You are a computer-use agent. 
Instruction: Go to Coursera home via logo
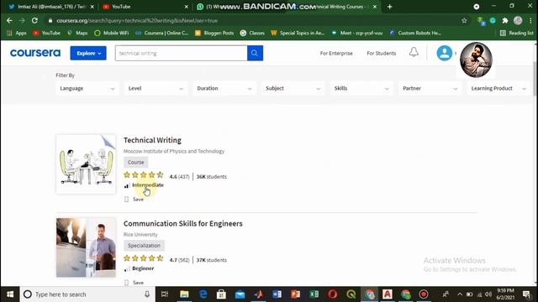35,53
